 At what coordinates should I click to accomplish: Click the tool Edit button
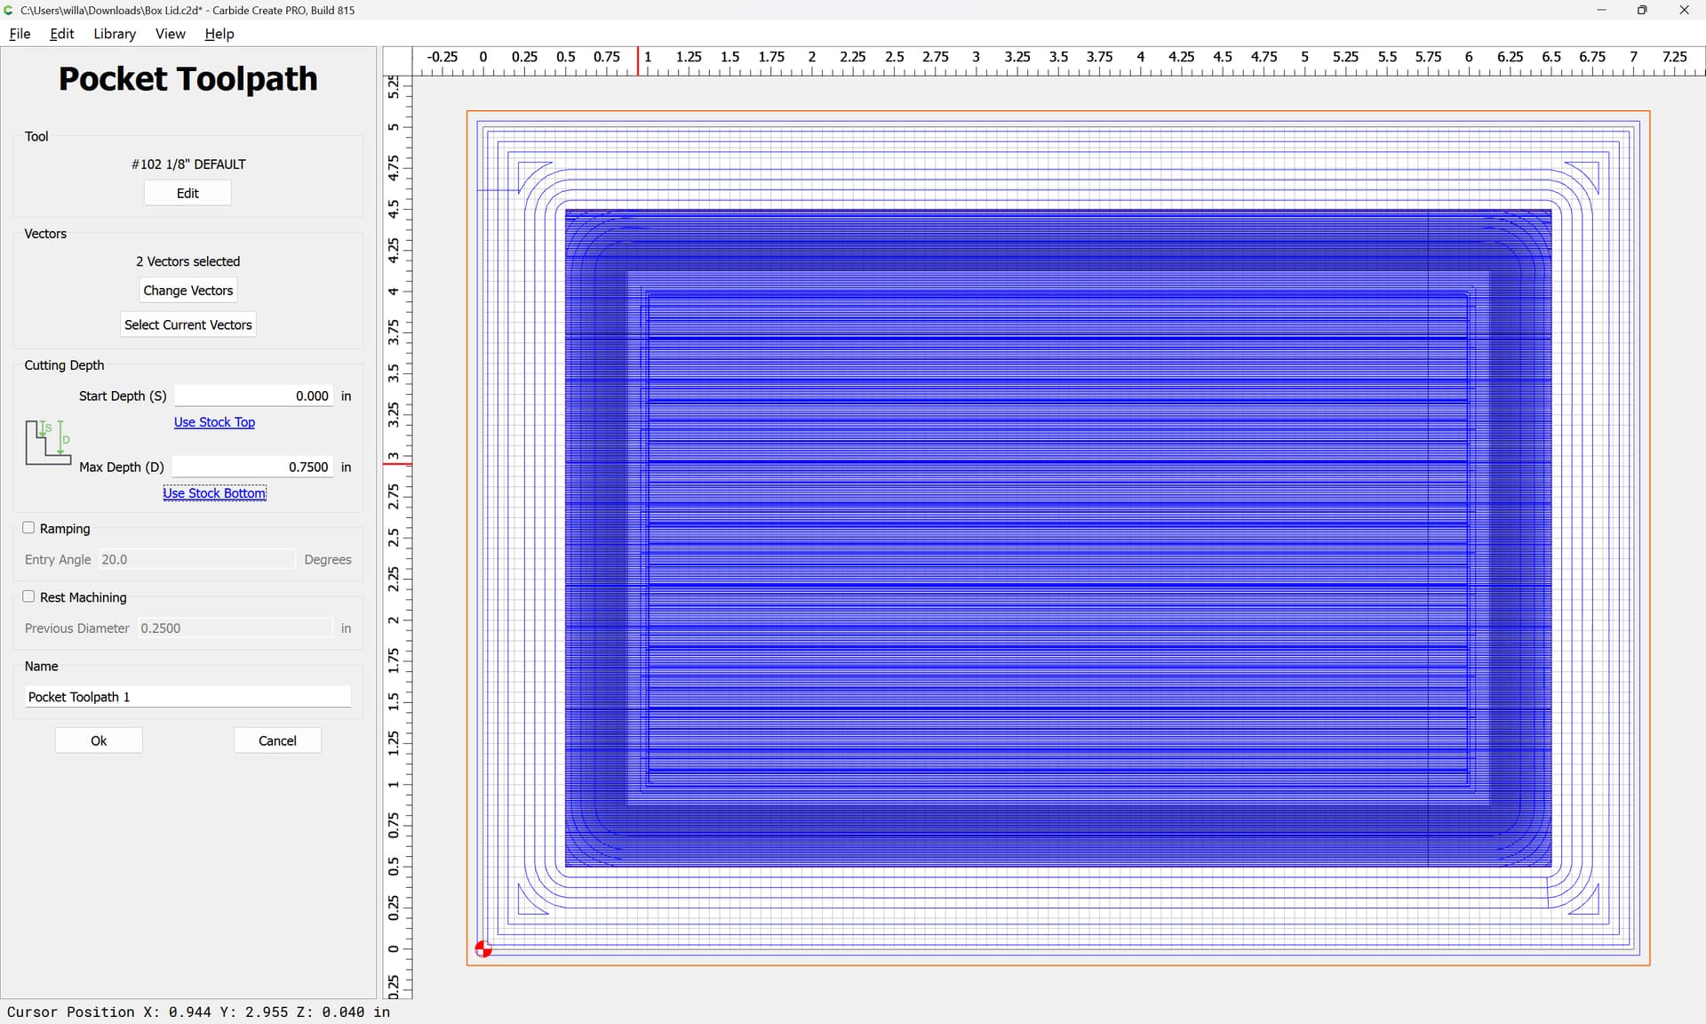(187, 193)
